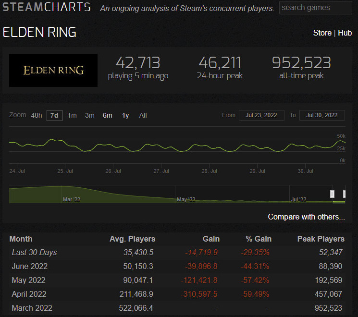Edit the To date Jul 30, 2022
Image resolution: width=358 pixels, height=317 pixels.
tap(322, 115)
